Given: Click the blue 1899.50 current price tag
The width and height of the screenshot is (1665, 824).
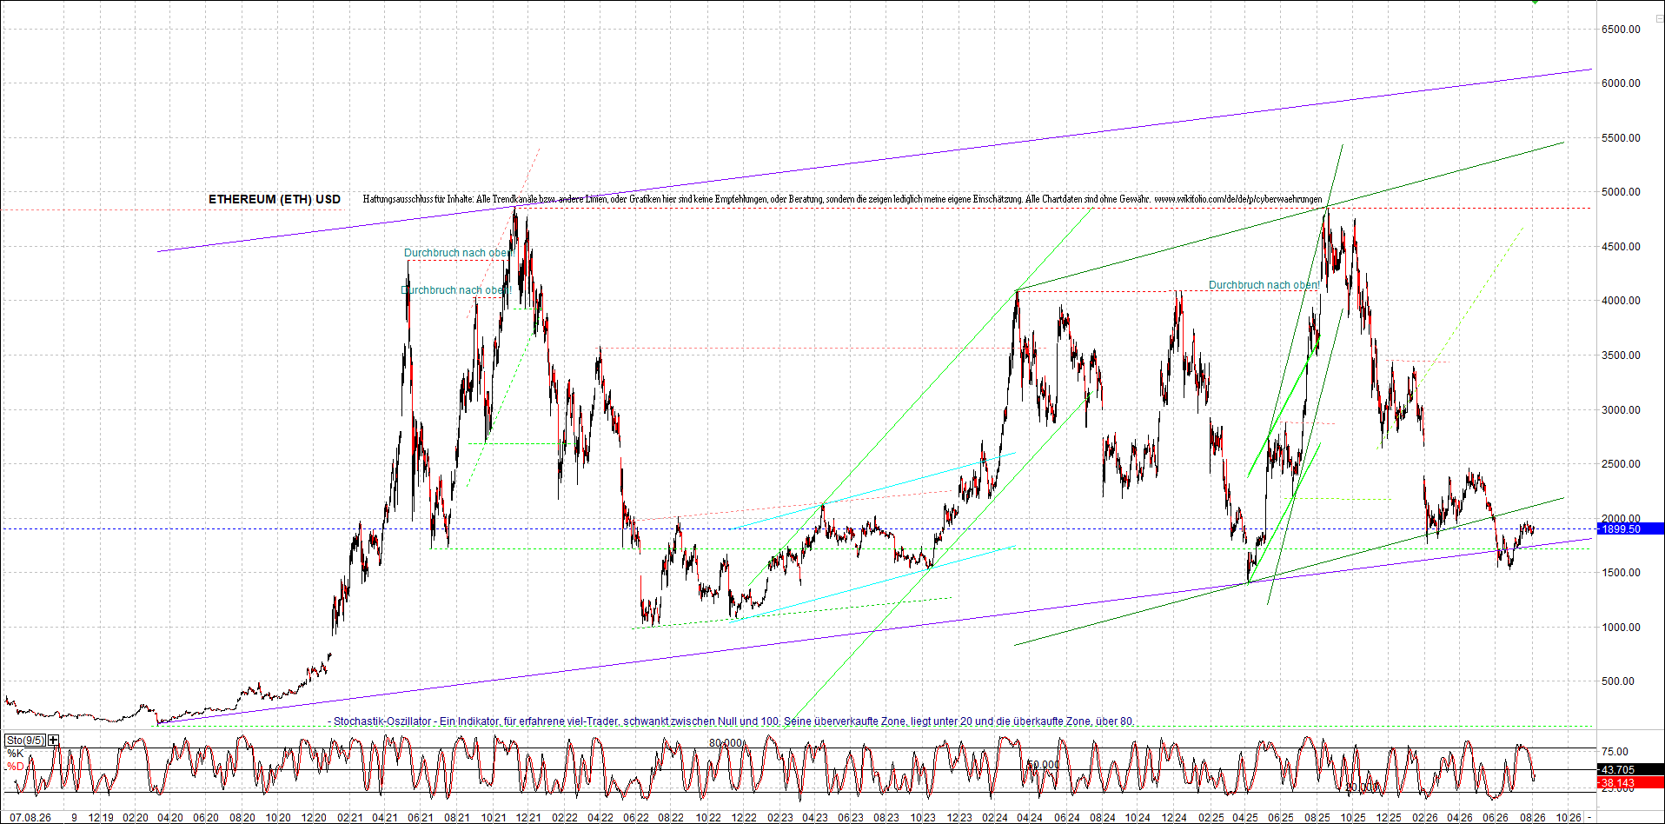Looking at the screenshot, I should (x=1630, y=528).
